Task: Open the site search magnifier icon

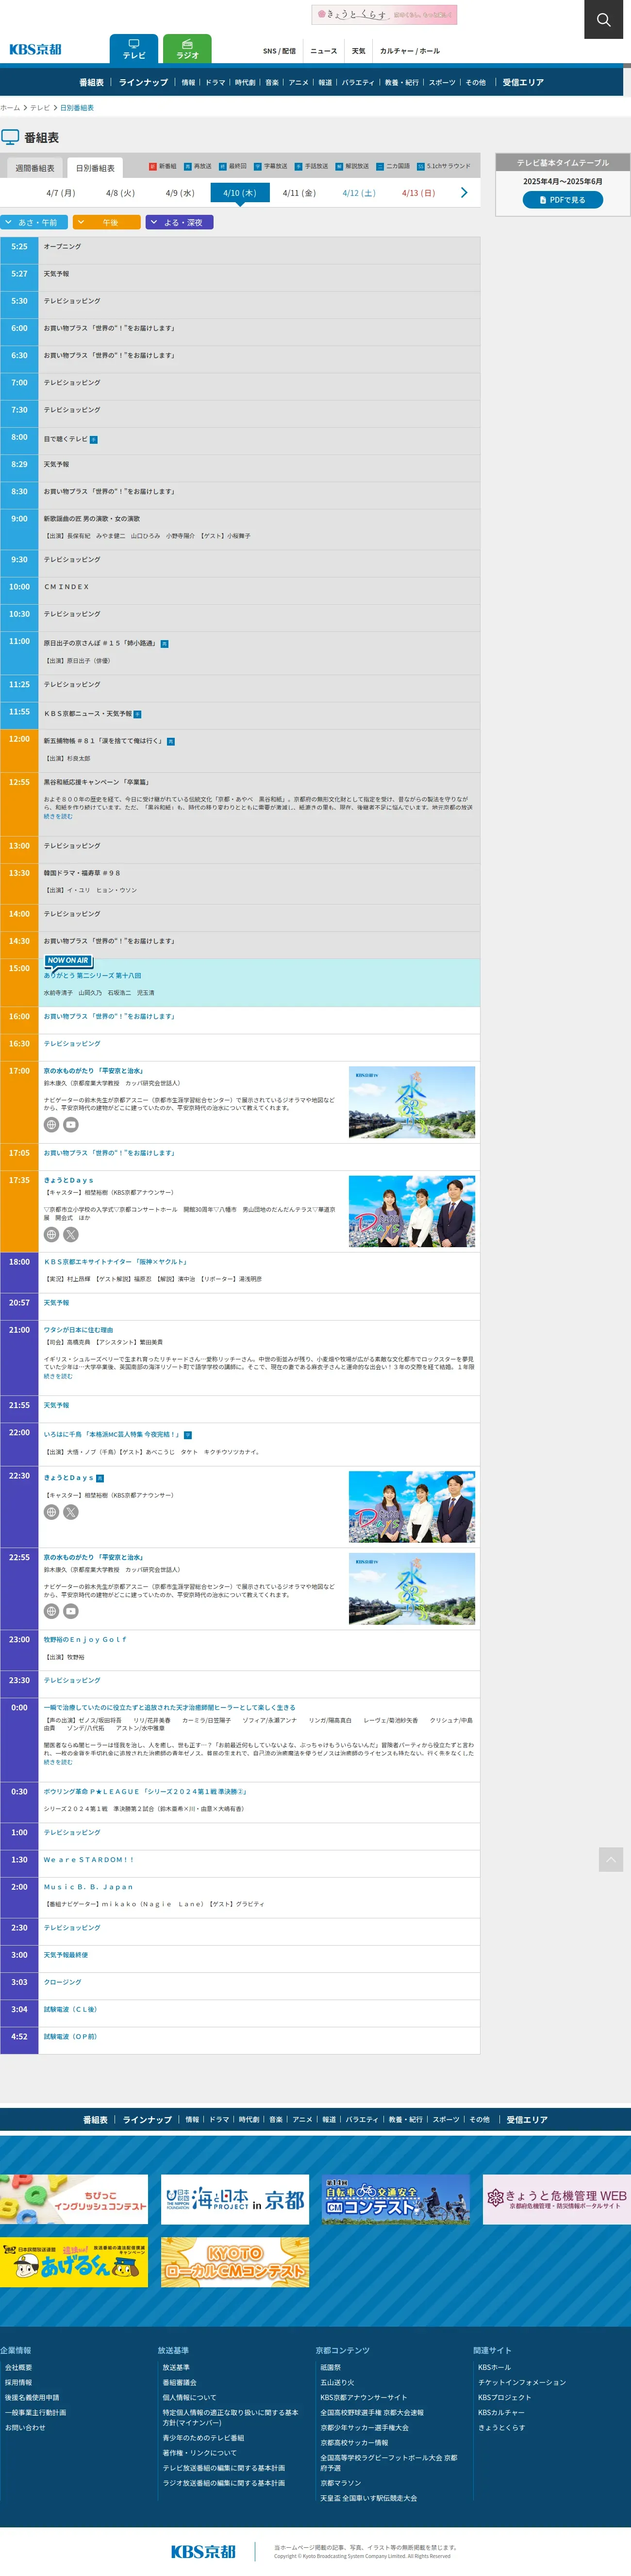Action: [x=603, y=19]
